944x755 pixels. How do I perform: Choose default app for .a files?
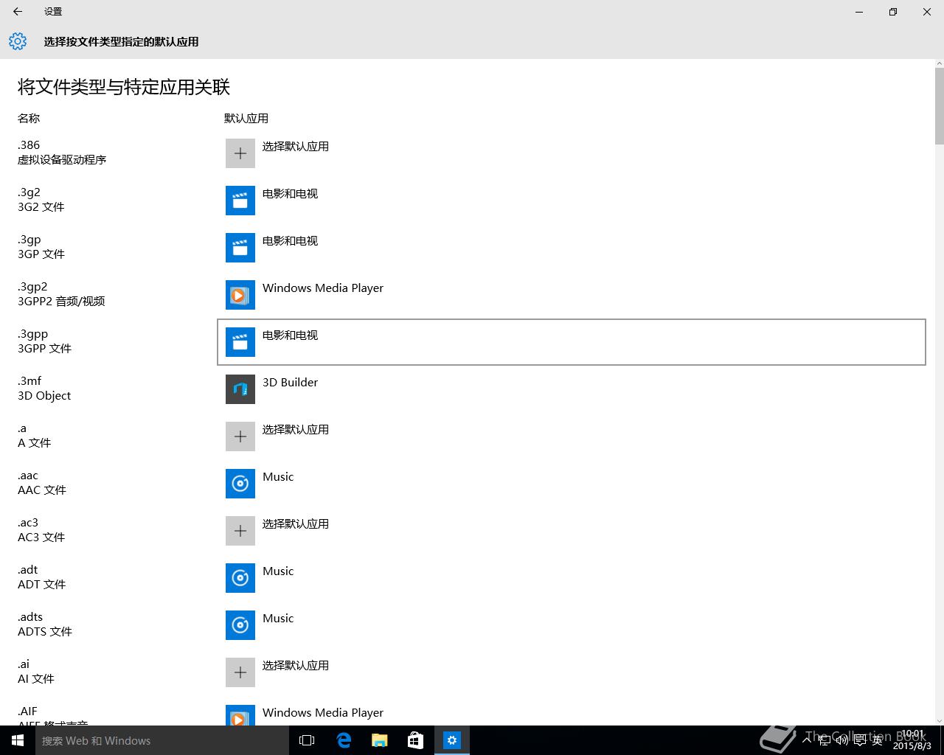(295, 430)
